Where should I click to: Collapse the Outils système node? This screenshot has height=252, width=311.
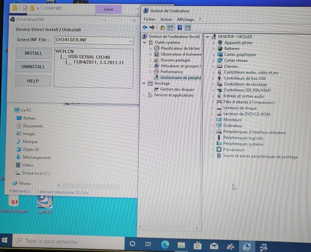click(144, 42)
